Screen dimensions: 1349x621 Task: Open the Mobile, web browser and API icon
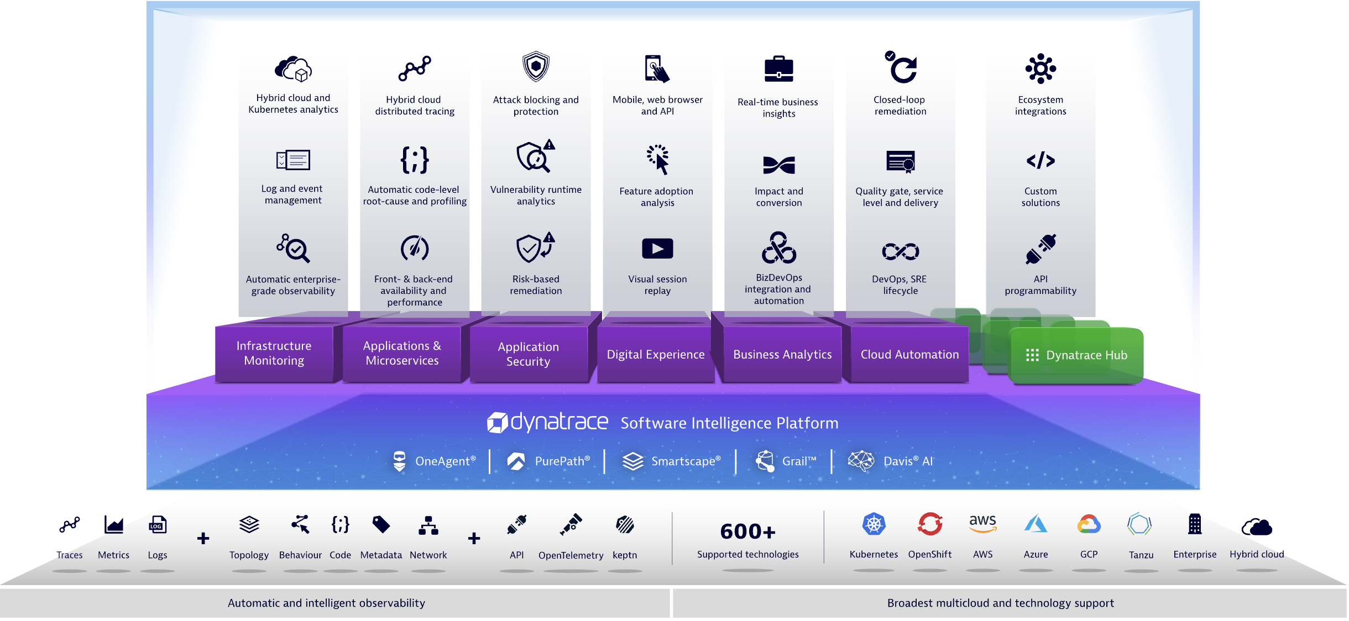(x=657, y=69)
